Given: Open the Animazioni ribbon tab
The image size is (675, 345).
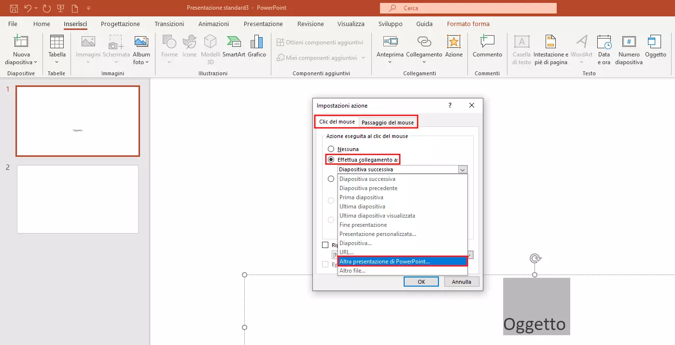Looking at the screenshot, I should [x=213, y=24].
